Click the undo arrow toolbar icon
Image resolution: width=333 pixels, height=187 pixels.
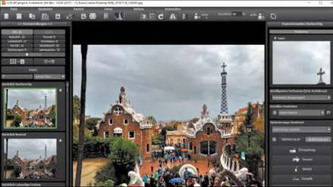pyautogui.click(x=143, y=16)
